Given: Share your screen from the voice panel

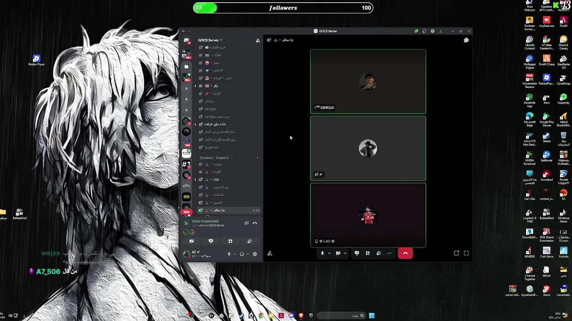Looking at the screenshot, I should tap(211, 241).
